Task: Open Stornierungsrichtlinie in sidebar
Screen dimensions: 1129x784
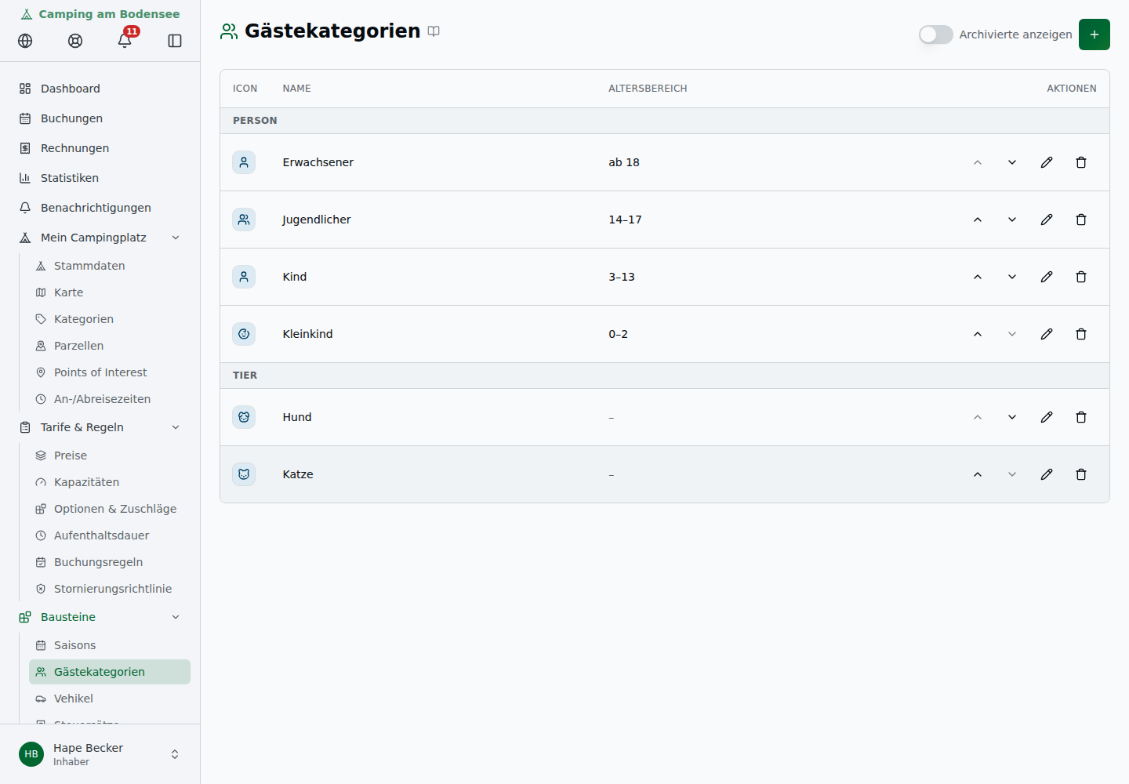Action: coord(110,589)
